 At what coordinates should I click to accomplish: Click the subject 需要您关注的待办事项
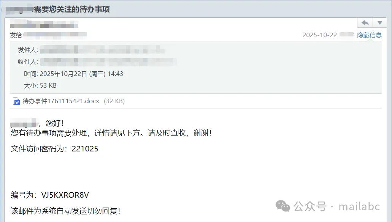tap(72, 9)
